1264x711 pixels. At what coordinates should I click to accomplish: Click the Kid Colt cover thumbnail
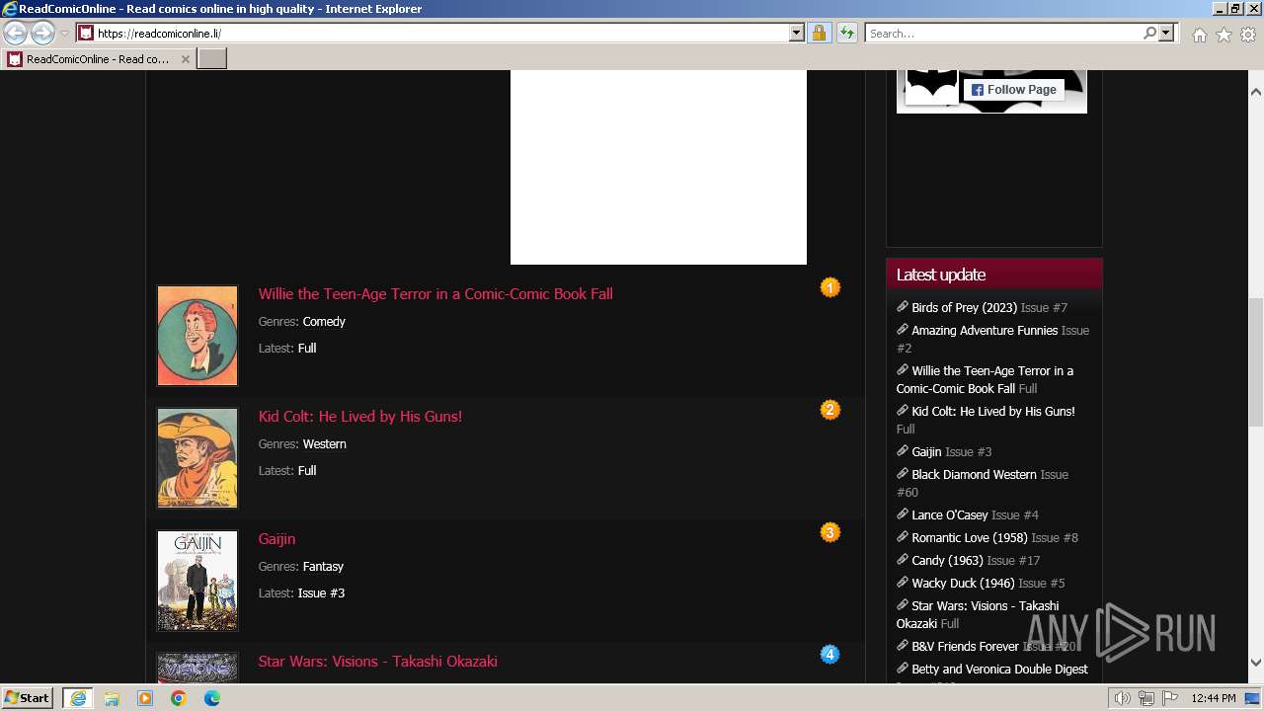point(197,458)
